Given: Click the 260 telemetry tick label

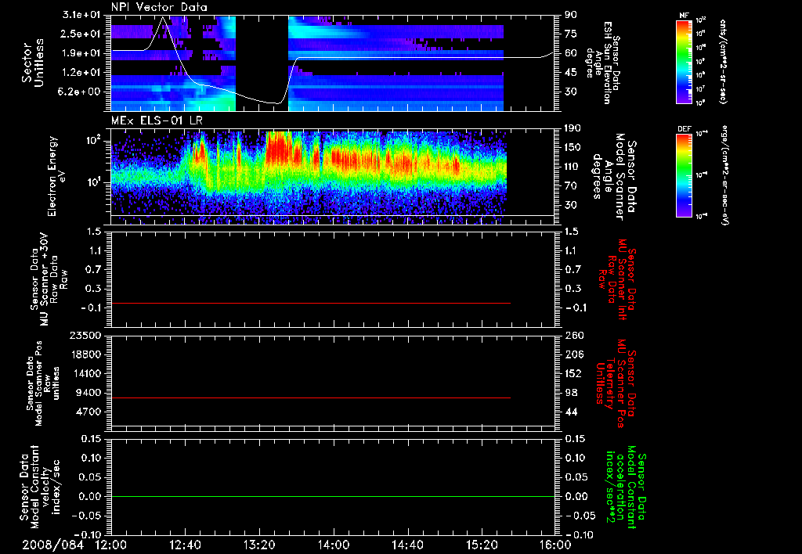Looking at the screenshot, I should tap(573, 336).
